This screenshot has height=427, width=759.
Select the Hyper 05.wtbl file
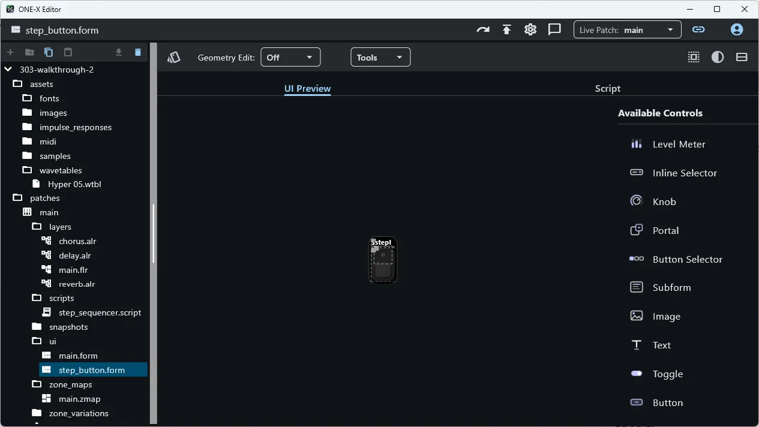76,184
